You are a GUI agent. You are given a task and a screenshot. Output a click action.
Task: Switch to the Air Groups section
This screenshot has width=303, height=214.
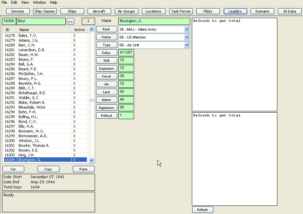(x=126, y=11)
